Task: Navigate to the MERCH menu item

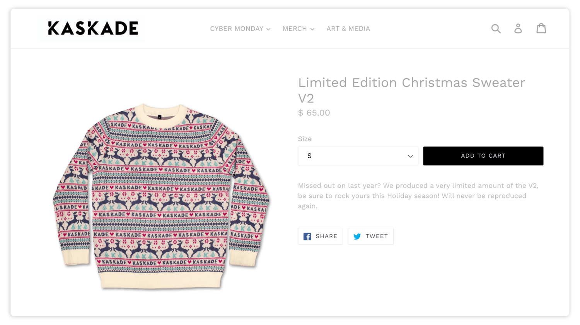Action: pyautogui.click(x=295, y=28)
